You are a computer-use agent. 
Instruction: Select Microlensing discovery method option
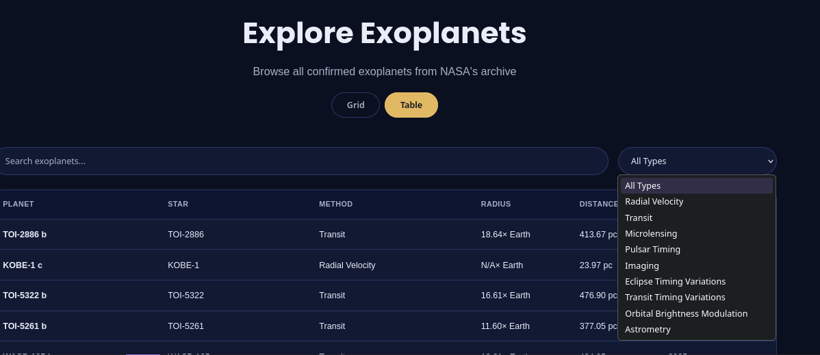pyautogui.click(x=651, y=234)
